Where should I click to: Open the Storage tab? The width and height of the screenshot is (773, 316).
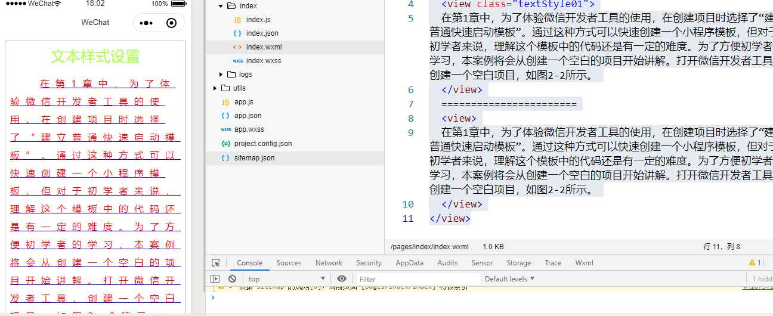(518, 263)
